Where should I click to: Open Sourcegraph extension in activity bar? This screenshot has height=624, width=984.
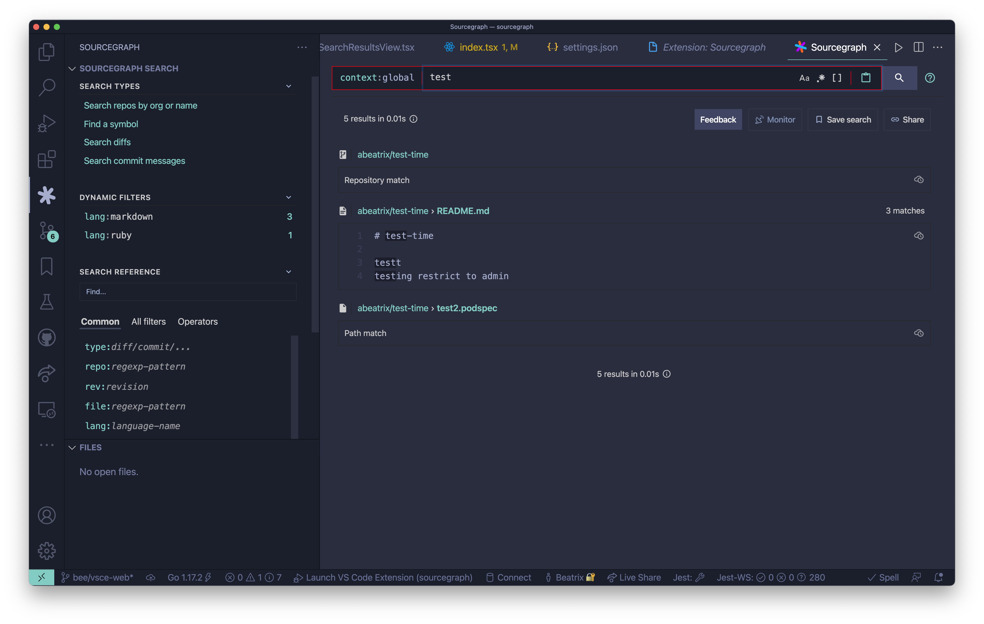pos(47,195)
